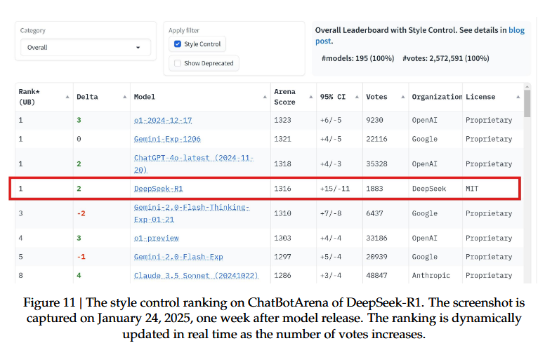The image size is (545, 348).
Task: Sort by Votes column arrows
Action: pyautogui.click(x=402, y=97)
